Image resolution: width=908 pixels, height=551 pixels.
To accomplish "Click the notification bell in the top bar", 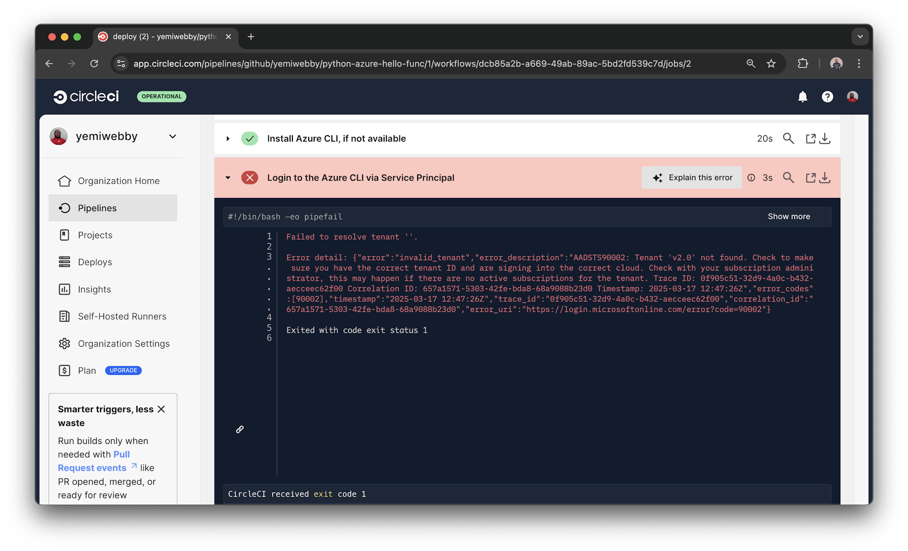I will (803, 96).
